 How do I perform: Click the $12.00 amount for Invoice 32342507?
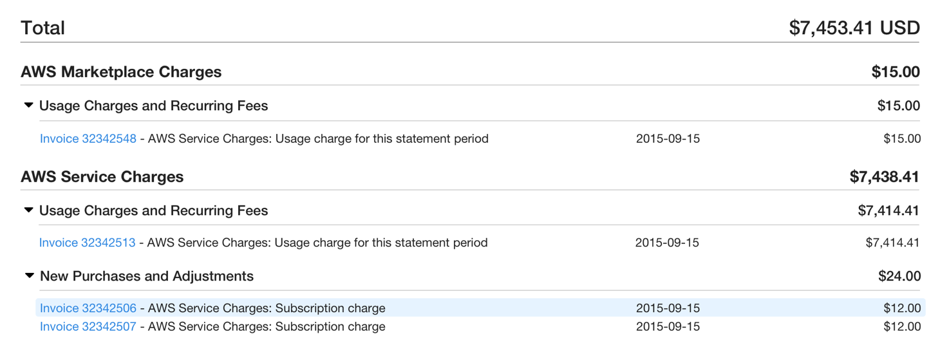(x=902, y=326)
